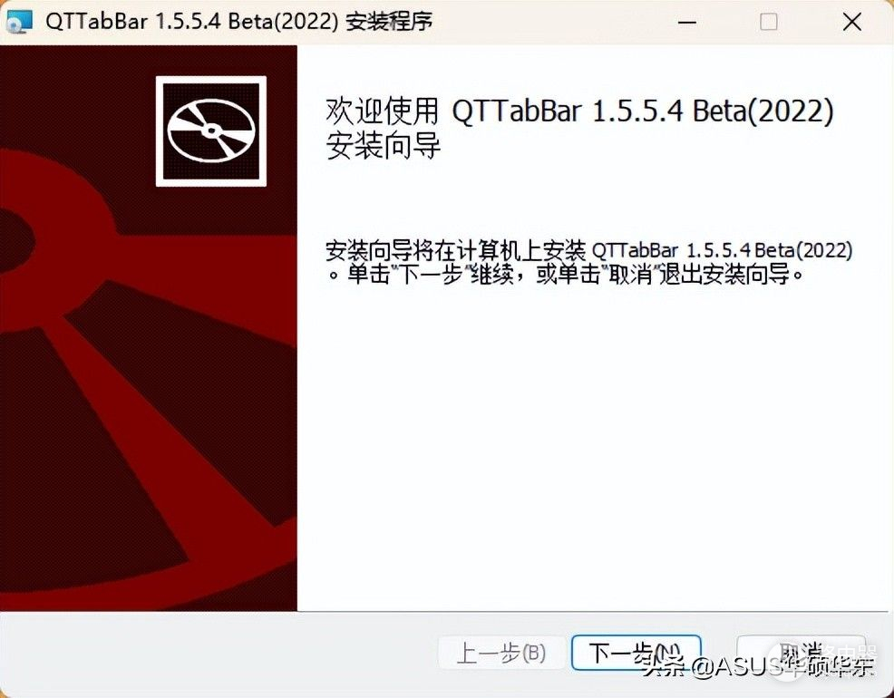Click the title bar text QTTabBar 安装程序

click(238, 23)
